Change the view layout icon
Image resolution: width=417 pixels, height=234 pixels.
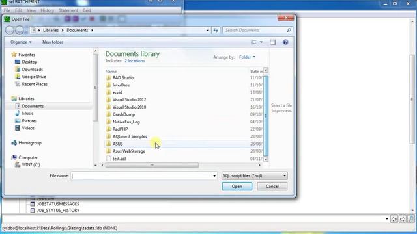tap(253, 42)
